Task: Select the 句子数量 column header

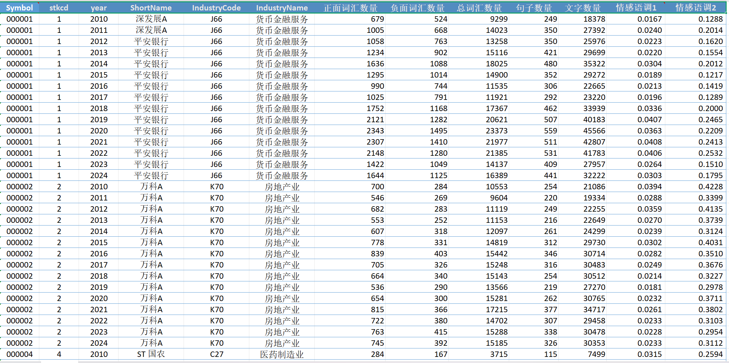Action: coord(534,8)
